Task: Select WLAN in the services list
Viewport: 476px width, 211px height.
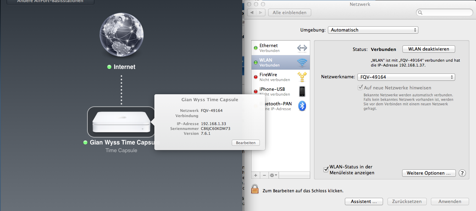Action: [281, 62]
